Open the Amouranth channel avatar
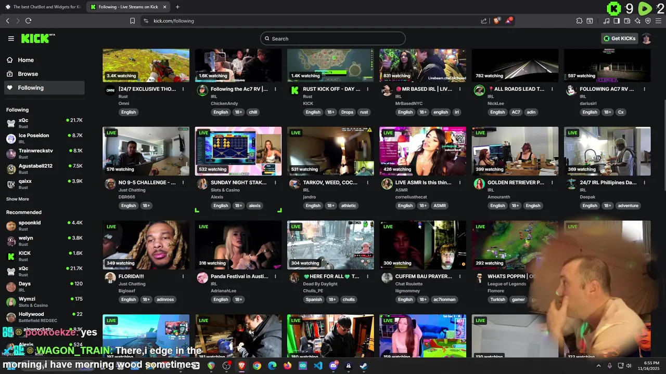 [479, 184]
